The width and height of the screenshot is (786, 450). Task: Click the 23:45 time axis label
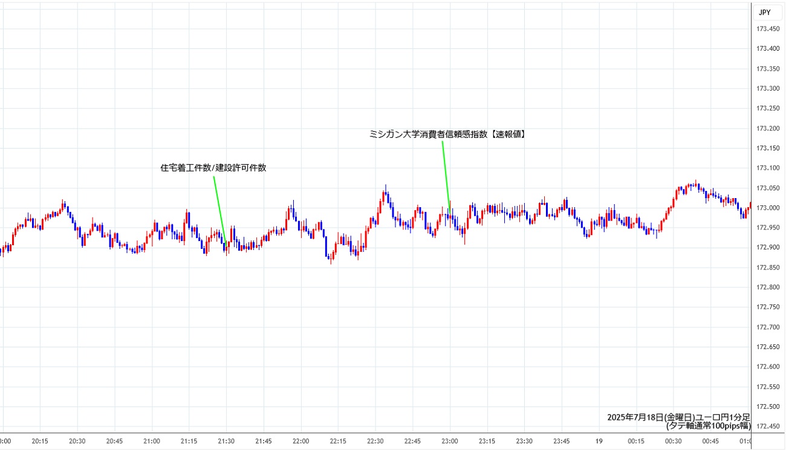(561, 442)
